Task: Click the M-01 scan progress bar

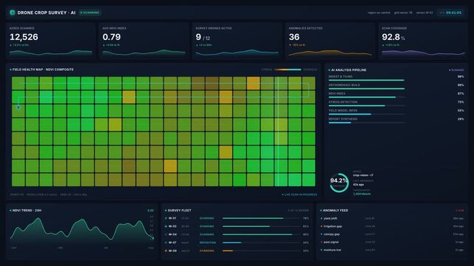Action: coord(261,218)
